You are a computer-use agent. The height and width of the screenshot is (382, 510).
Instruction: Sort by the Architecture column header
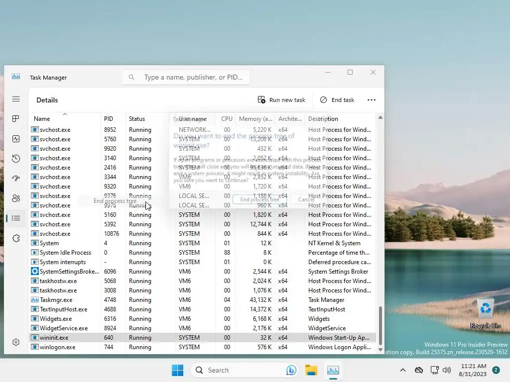tap(290, 119)
